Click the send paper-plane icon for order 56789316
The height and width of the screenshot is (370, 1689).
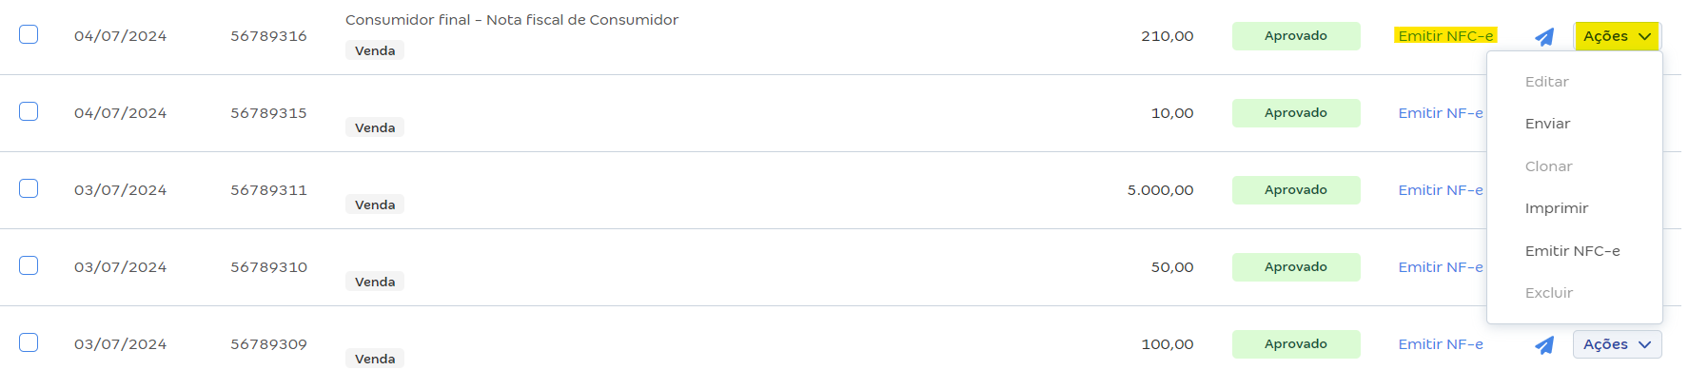[1544, 37]
